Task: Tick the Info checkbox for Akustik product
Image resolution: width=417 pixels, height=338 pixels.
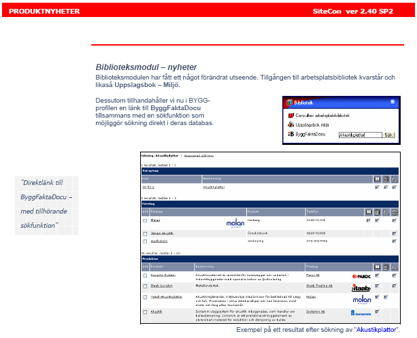Action: (145, 312)
